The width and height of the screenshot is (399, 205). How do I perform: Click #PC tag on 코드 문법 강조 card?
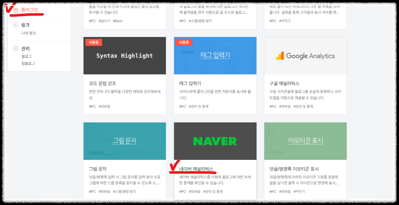[92, 107]
